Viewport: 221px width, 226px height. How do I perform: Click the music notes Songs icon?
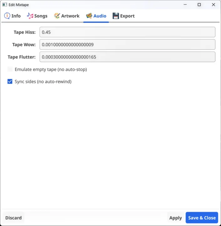pos(30,16)
